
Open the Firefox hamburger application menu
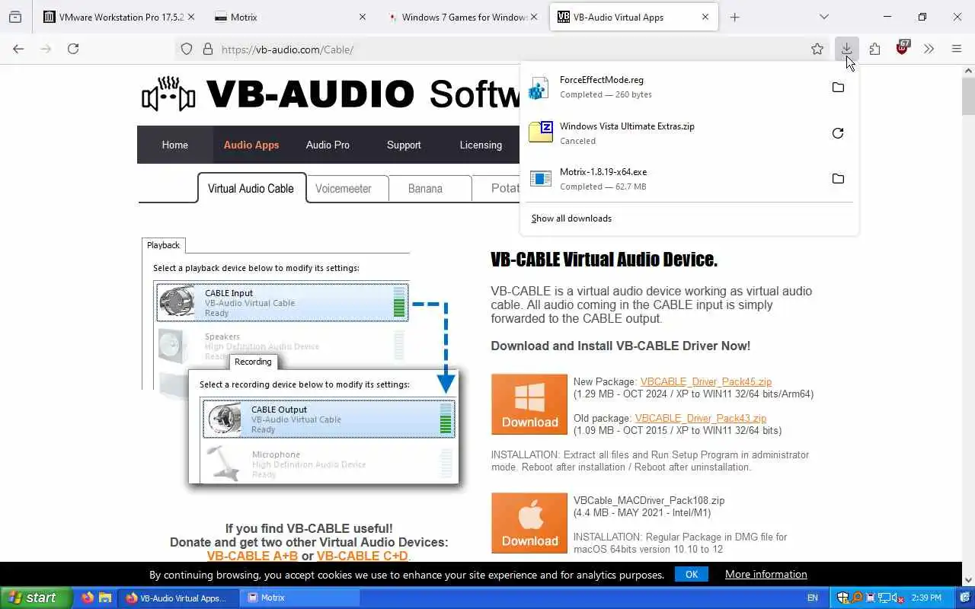click(957, 49)
